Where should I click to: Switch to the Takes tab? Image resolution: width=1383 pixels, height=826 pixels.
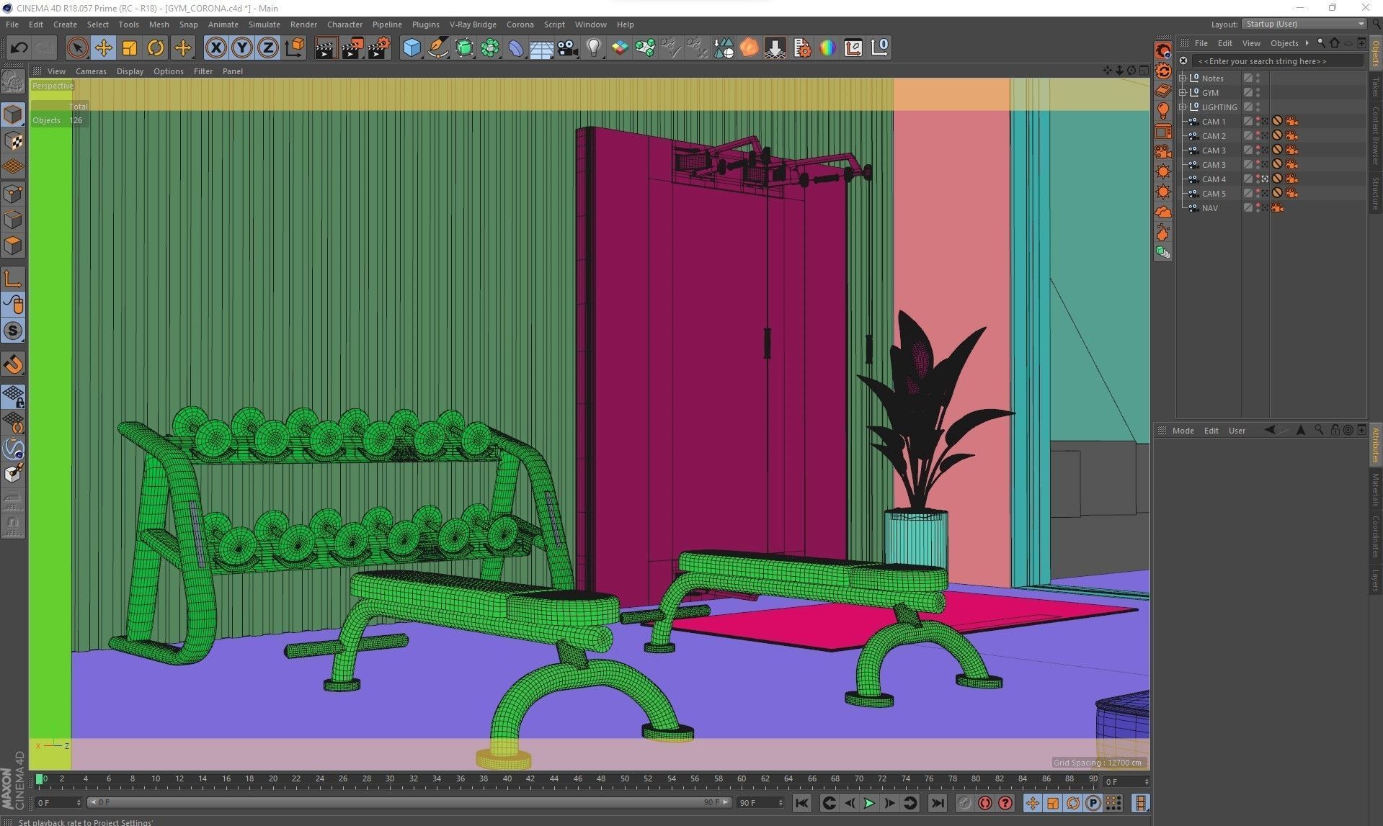1375,86
